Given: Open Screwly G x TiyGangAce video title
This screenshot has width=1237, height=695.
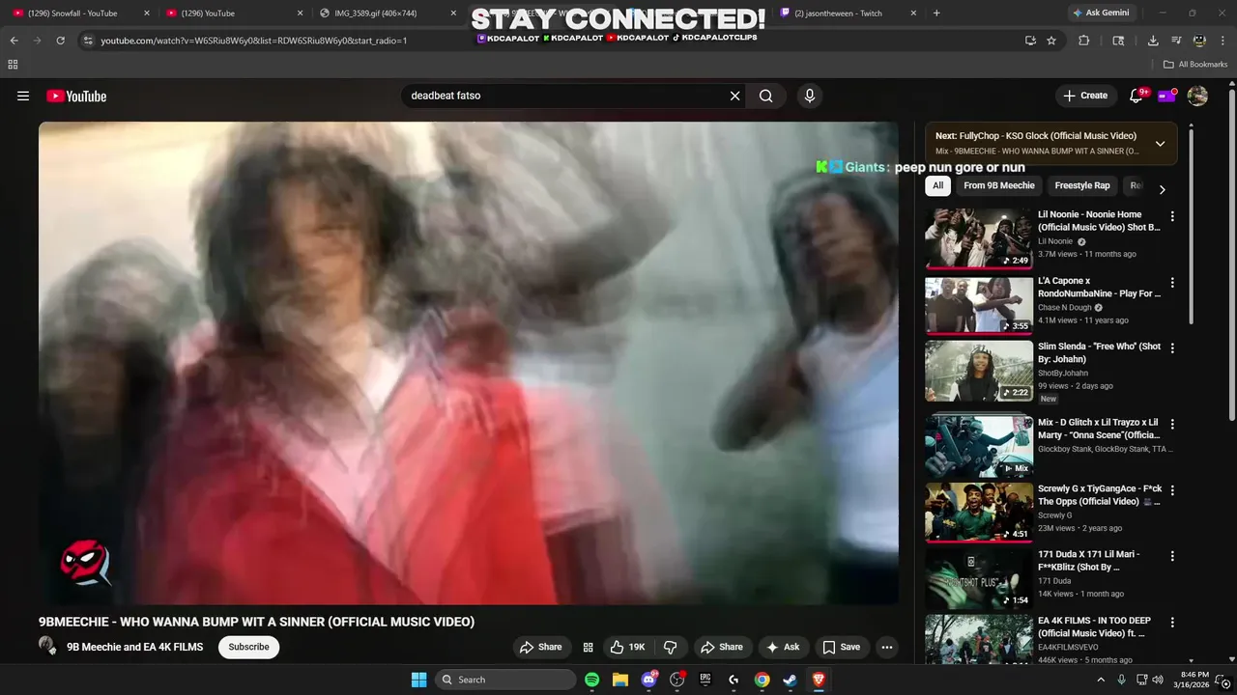Looking at the screenshot, I should (1100, 495).
